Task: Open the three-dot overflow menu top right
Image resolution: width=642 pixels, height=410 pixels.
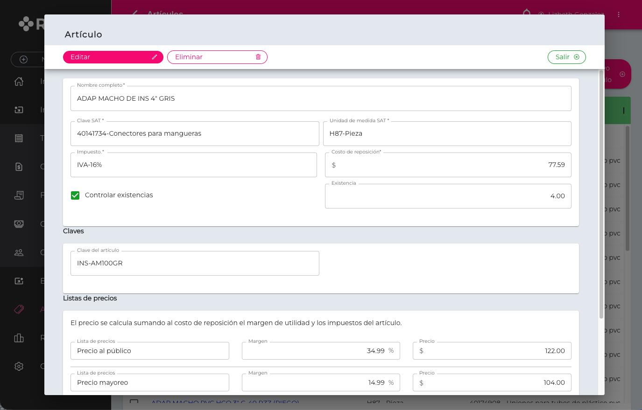Action: [619, 14]
